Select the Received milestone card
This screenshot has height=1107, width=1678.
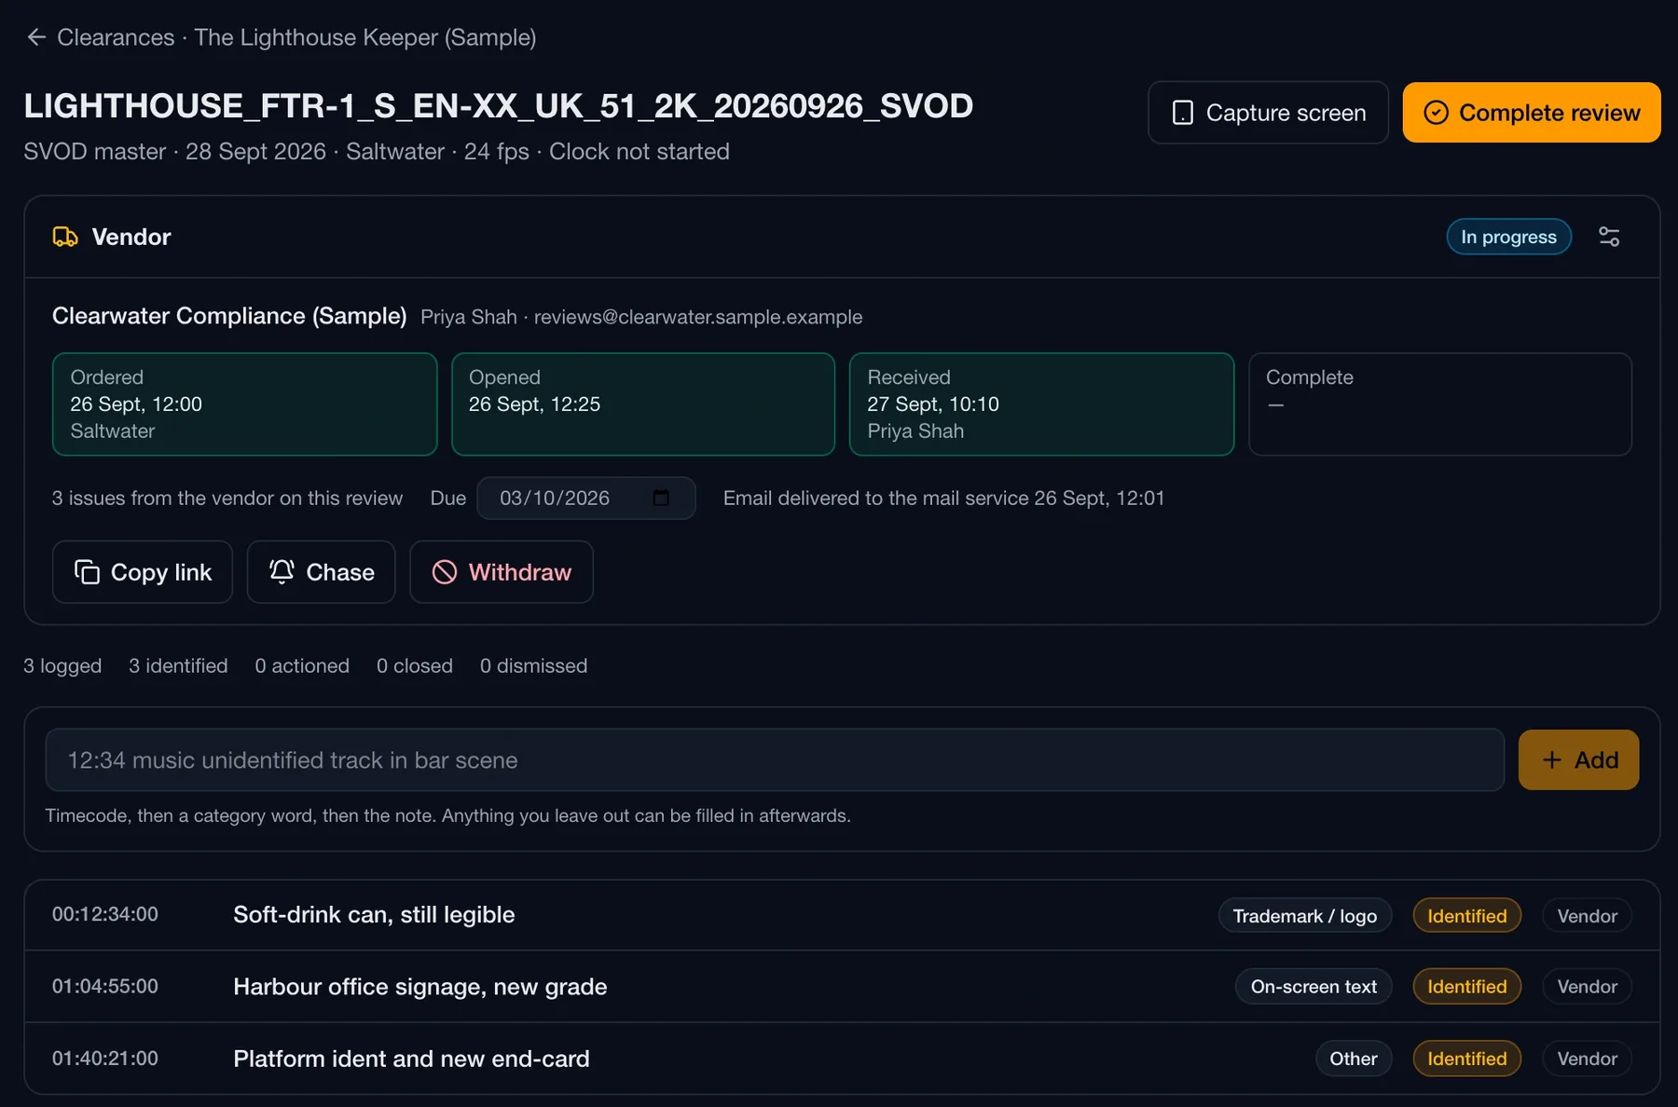click(x=1042, y=404)
